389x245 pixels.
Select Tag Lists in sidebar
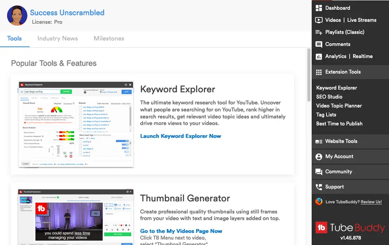[326, 115]
